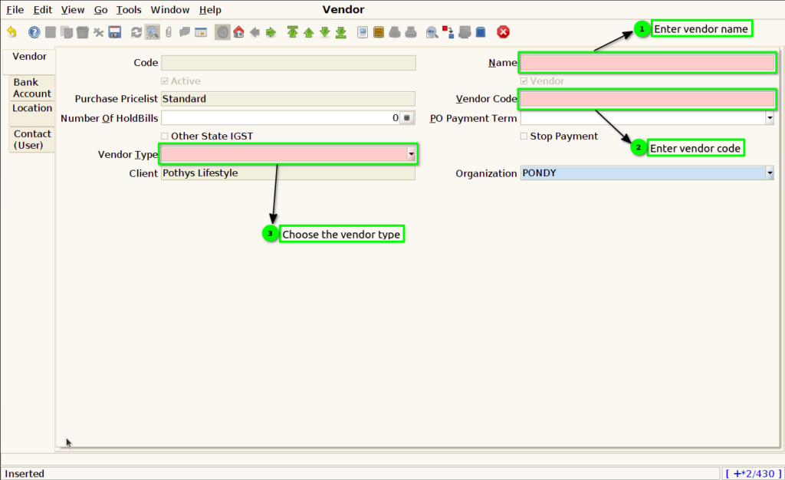Toggle grid view with the table icon
The height and width of the screenshot is (480, 785).
201,32
